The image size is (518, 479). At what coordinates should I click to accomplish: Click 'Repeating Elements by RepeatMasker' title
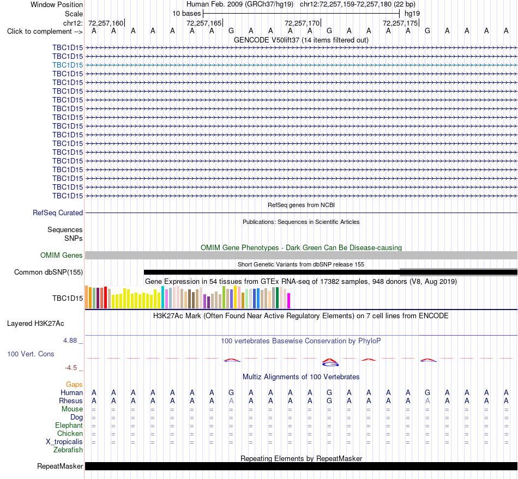[301, 458]
